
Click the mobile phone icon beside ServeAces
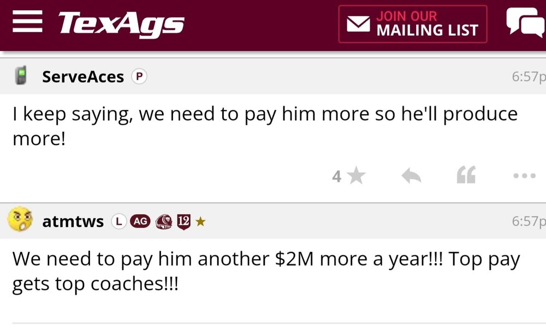click(x=22, y=75)
